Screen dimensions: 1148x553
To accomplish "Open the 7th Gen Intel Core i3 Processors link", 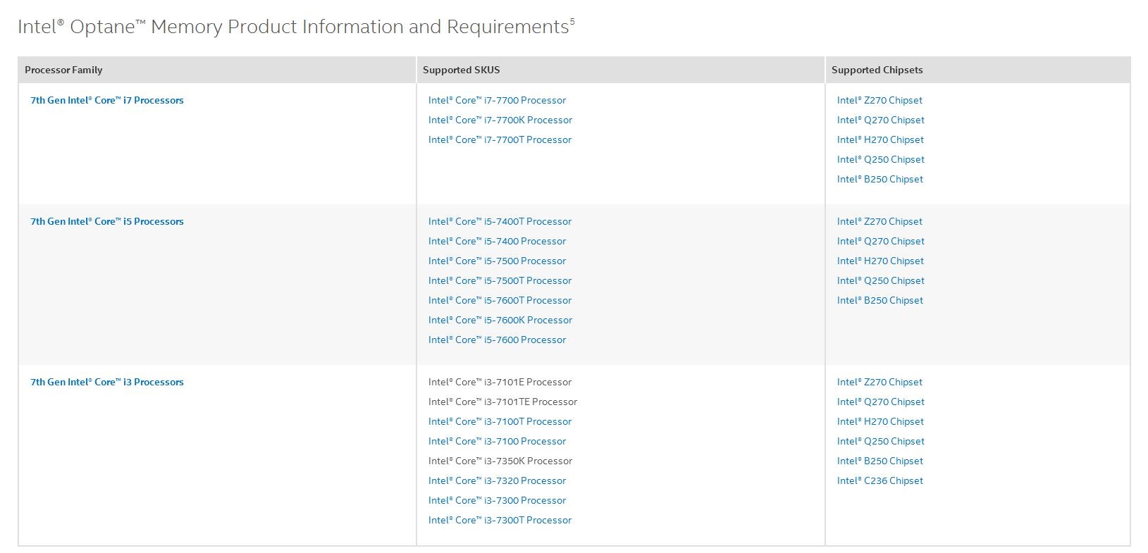I will tap(106, 382).
